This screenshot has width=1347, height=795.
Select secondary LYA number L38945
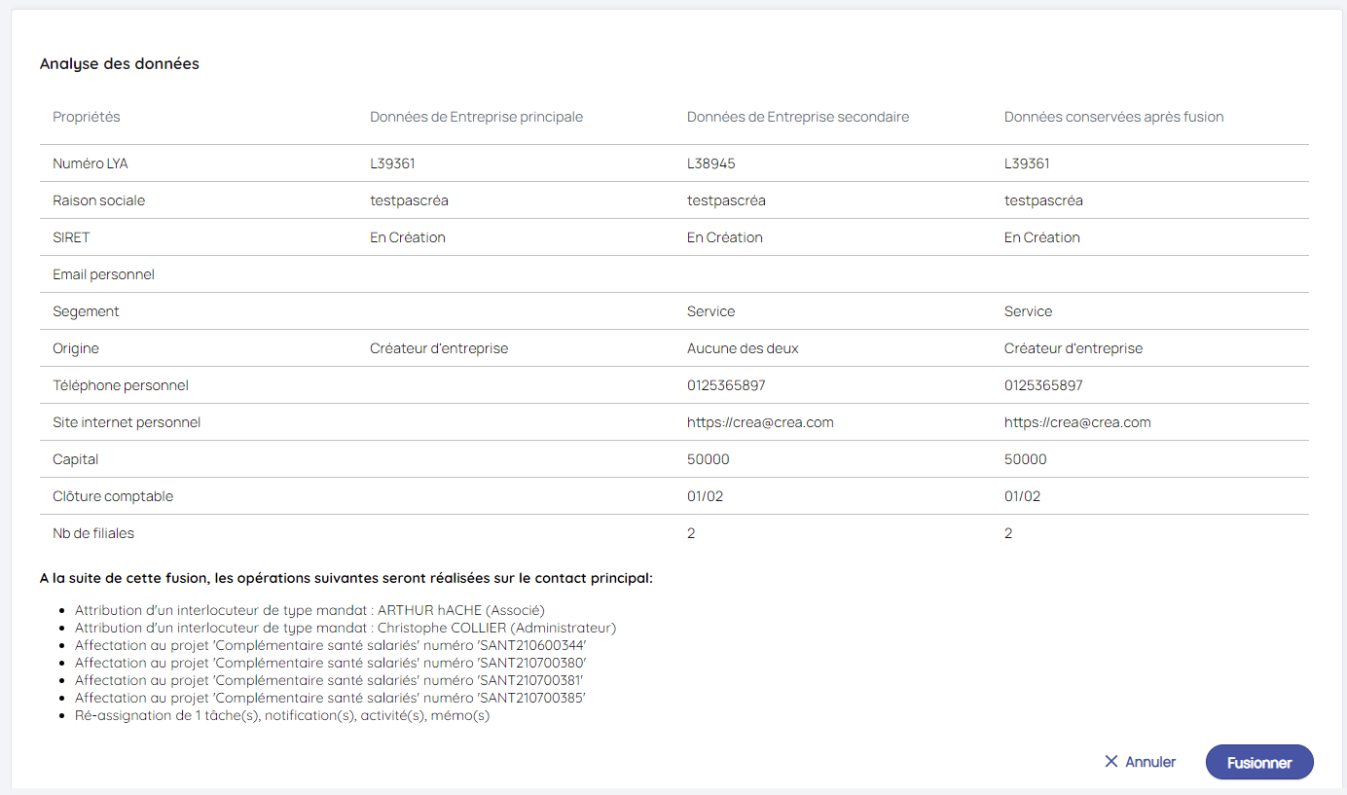tap(710, 163)
